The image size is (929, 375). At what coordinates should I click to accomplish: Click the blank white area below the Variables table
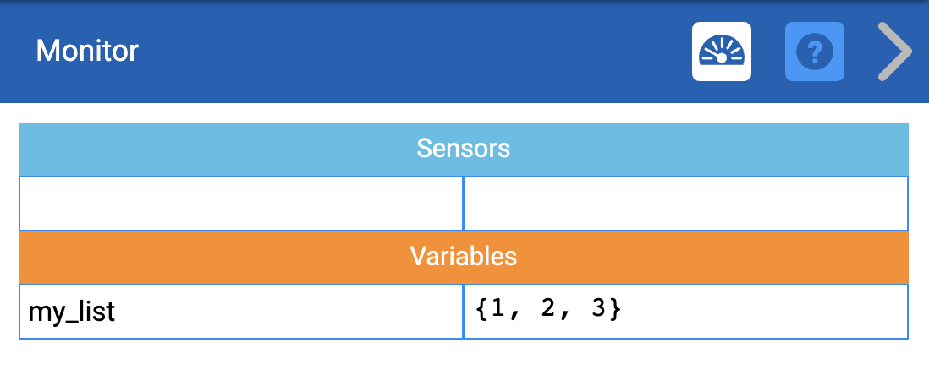464,358
